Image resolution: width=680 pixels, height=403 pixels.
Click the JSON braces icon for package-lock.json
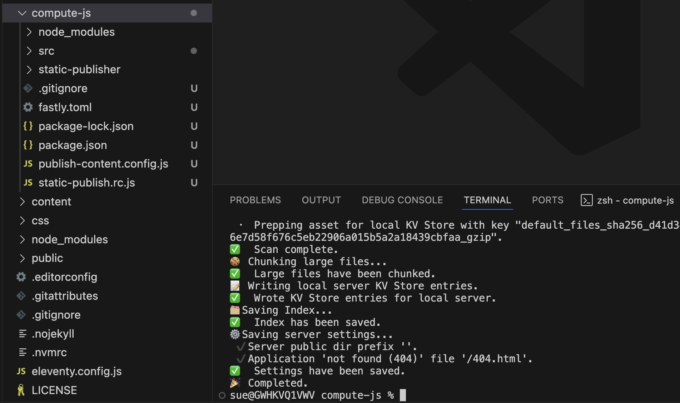28,126
